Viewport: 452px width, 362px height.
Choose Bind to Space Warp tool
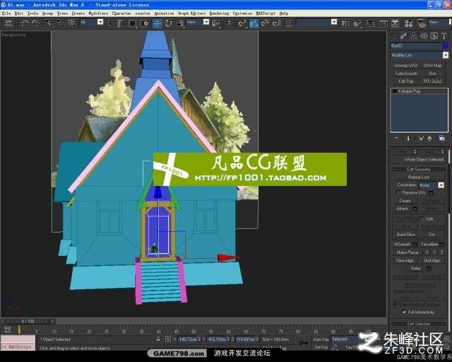pos(71,23)
